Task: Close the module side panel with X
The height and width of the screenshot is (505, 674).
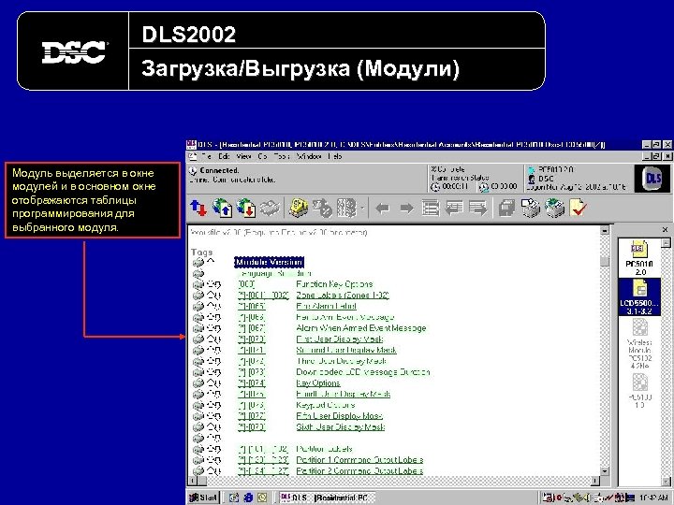Action: click(x=665, y=230)
